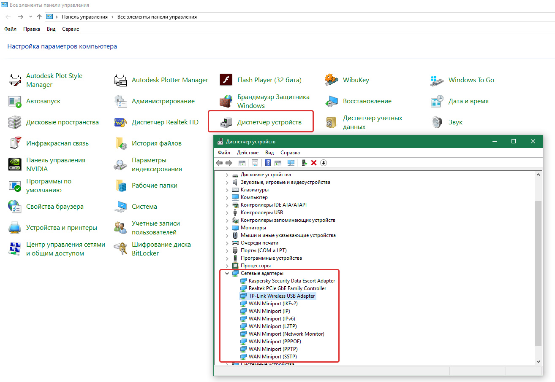
Task: Open Правка menu in Control Panel
Action: coord(32,29)
